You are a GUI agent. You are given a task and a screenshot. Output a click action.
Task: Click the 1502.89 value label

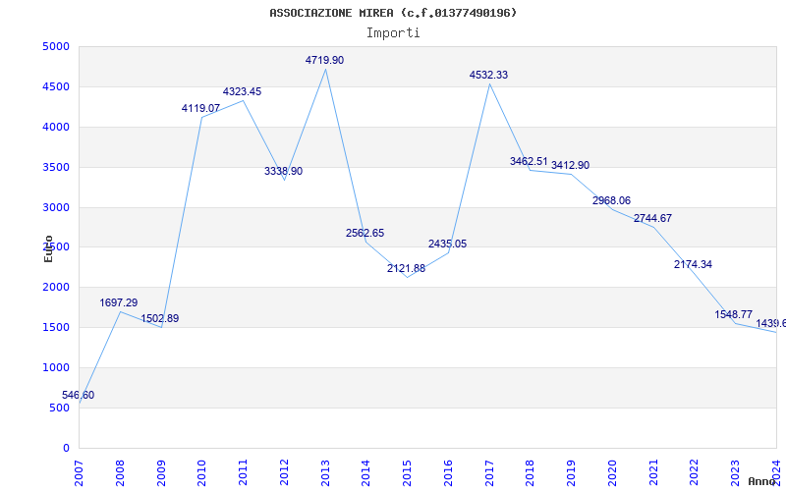[x=159, y=318]
